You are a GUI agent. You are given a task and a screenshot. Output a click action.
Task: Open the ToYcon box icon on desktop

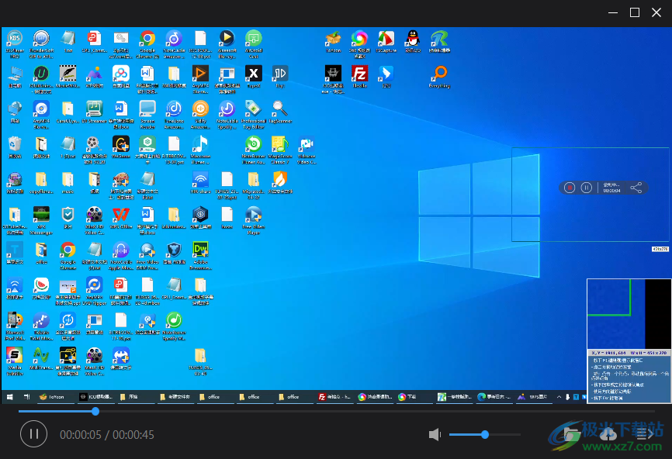(333, 42)
